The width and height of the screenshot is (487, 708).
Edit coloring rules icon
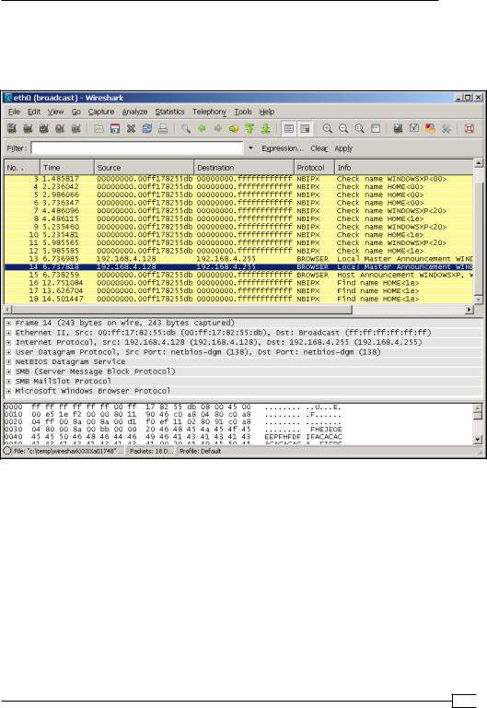pyautogui.click(x=430, y=129)
